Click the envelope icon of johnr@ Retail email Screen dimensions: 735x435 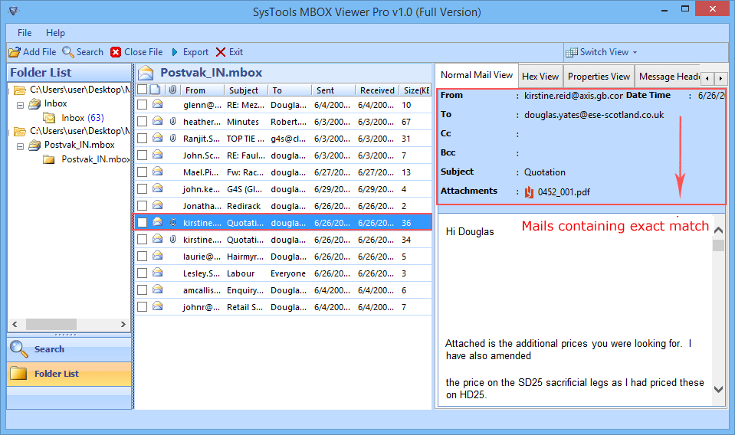158,306
